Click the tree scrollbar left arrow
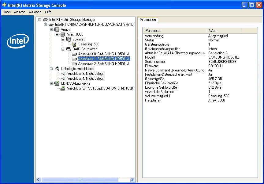 (x=39, y=179)
